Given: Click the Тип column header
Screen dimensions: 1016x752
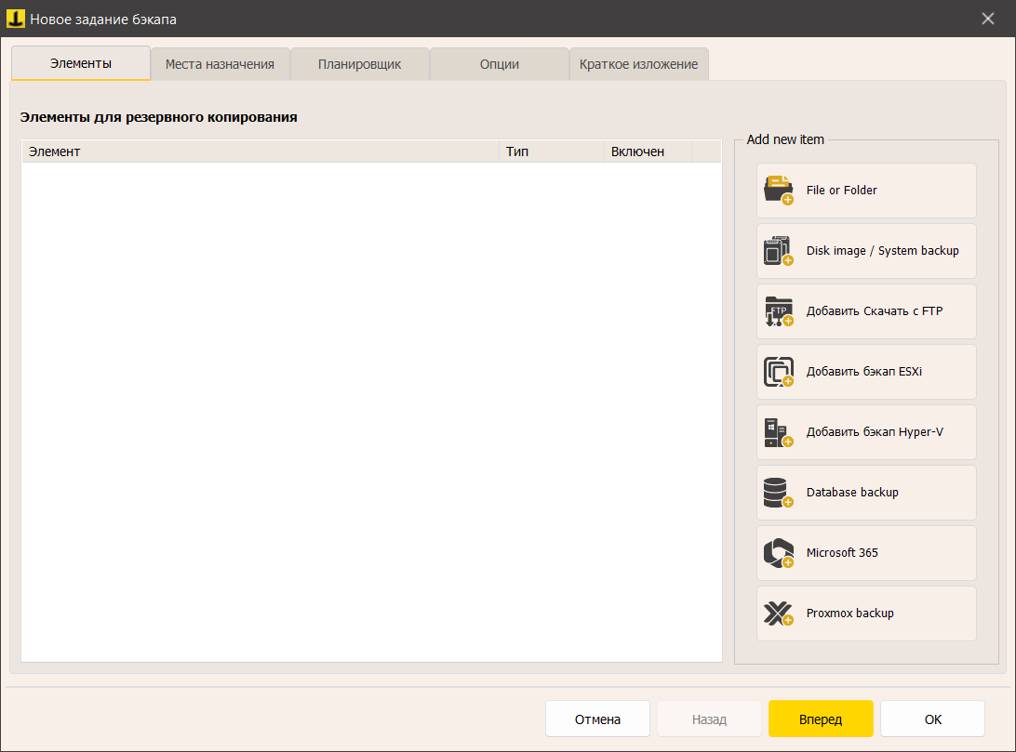Looking at the screenshot, I should [x=551, y=152].
